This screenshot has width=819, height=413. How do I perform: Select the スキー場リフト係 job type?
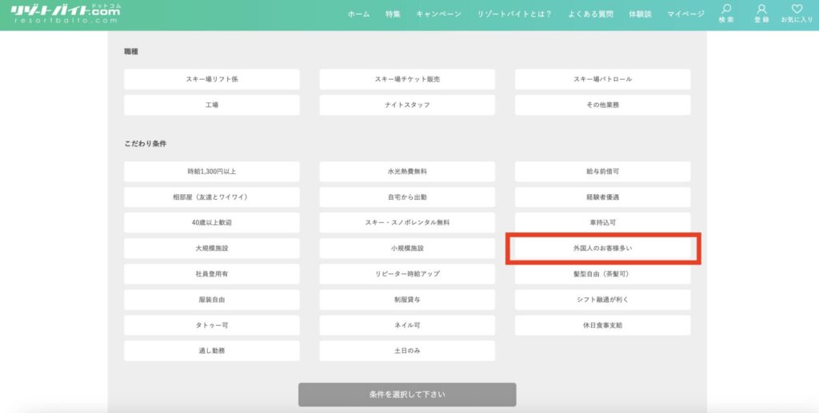[x=212, y=79]
